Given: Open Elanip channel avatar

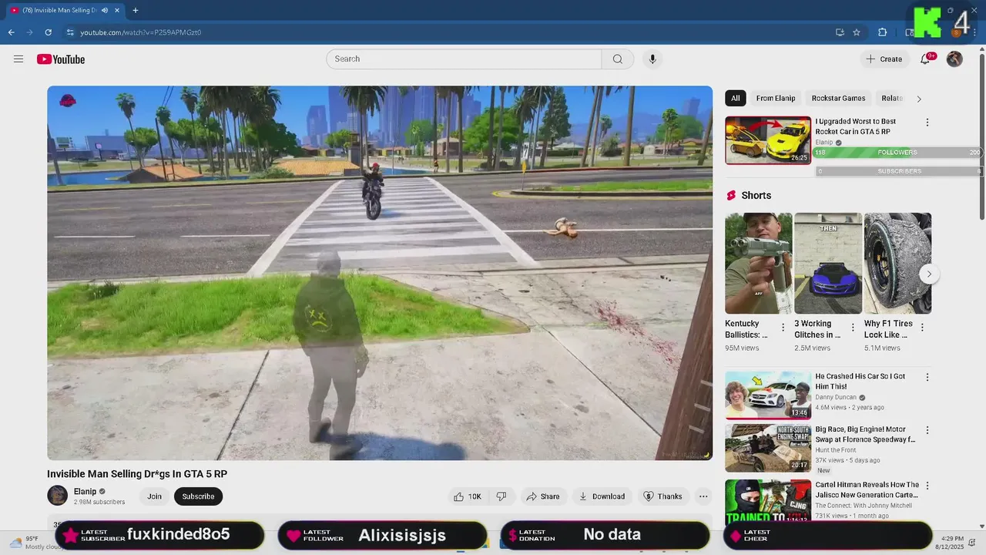Looking at the screenshot, I should click(57, 496).
